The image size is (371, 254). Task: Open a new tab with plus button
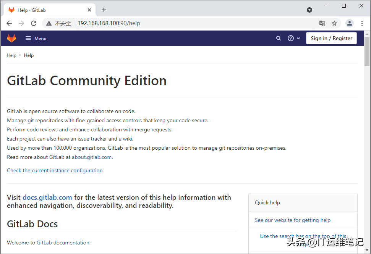104,10
